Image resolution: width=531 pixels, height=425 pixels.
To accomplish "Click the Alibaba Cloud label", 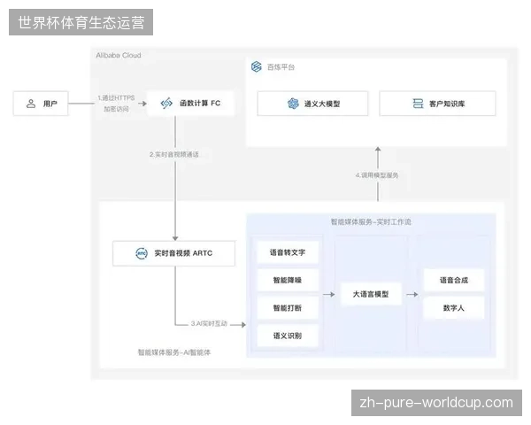I will click(x=119, y=55).
